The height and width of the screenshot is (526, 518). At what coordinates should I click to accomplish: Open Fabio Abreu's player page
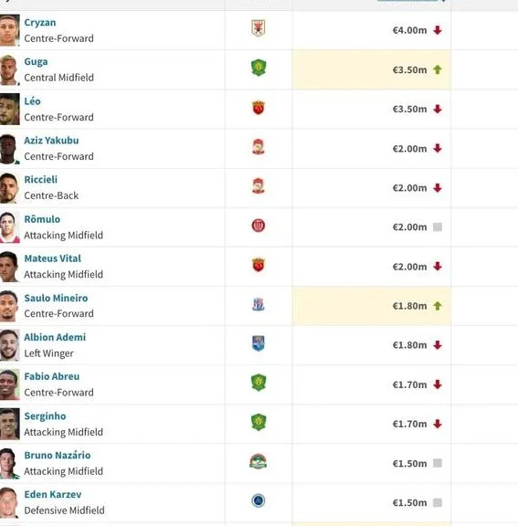[x=52, y=376]
